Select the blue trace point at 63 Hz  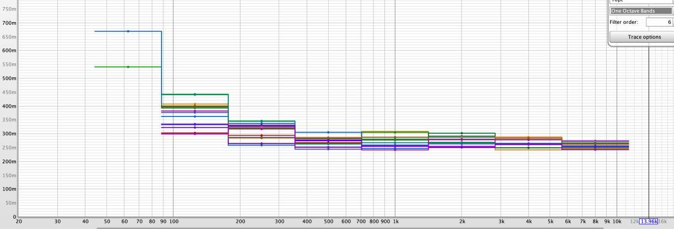click(128, 31)
